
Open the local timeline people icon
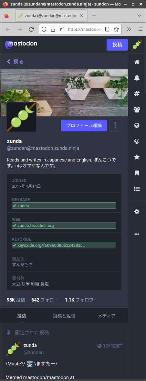[x=137, y=110]
